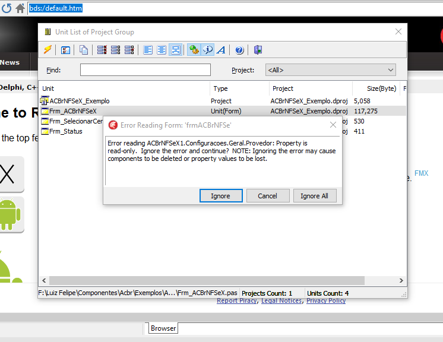Click the browser home icon
This screenshot has height=342, width=443.
20,8
